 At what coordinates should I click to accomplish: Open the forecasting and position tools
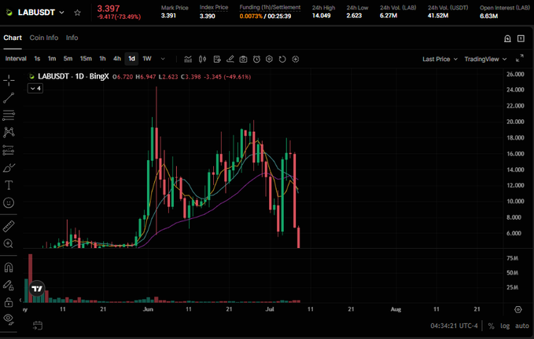9,150
